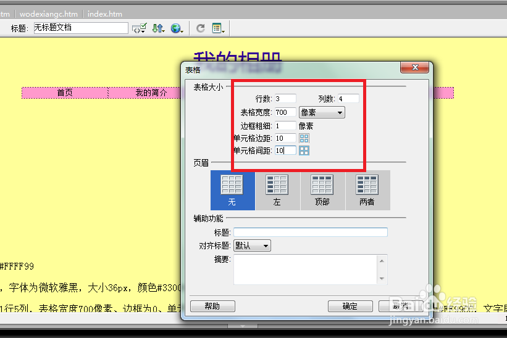Image resolution: width=507 pixels, height=338 pixels.
Task: Open the 像素 width unit dropdown
Action: [322, 112]
